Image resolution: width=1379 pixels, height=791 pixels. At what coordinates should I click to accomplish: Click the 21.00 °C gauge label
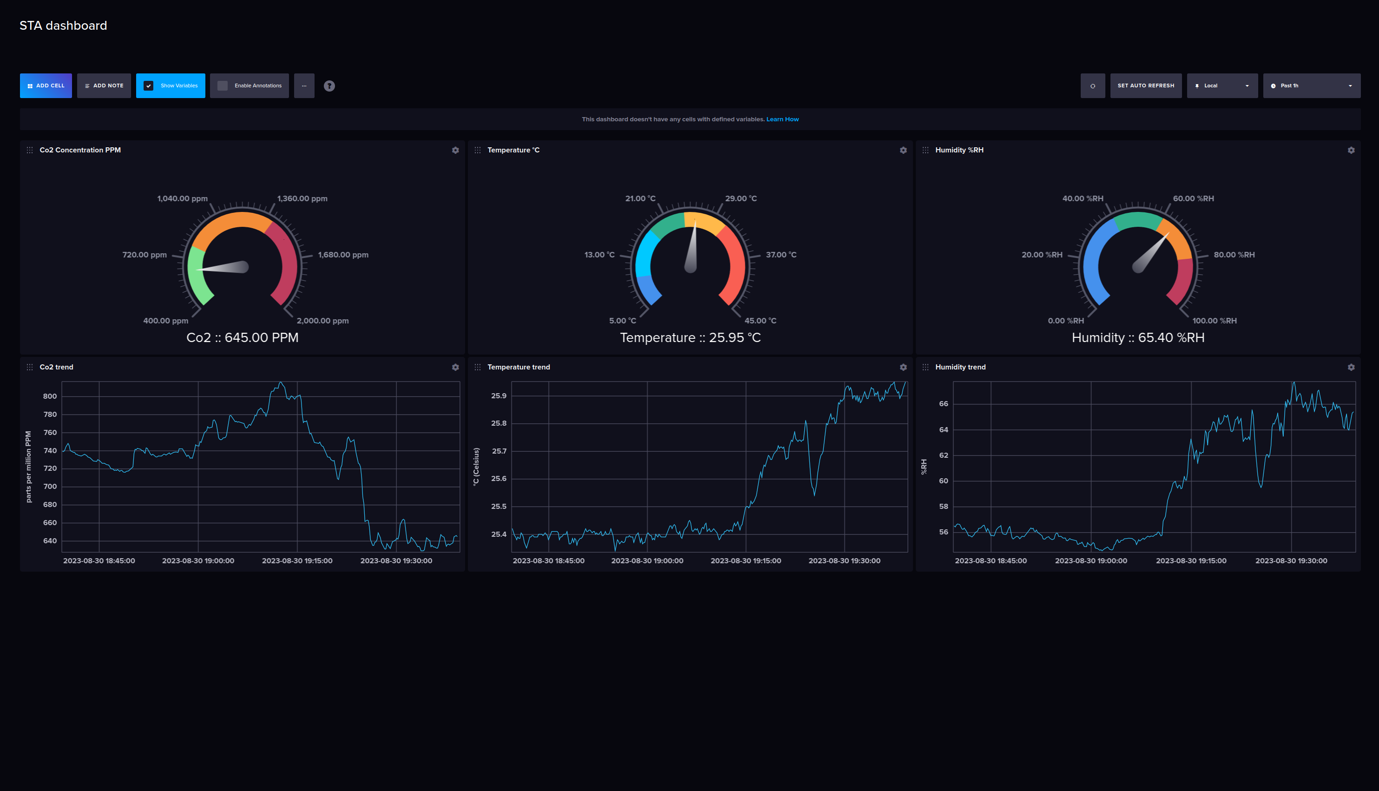(x=640, y=199)
